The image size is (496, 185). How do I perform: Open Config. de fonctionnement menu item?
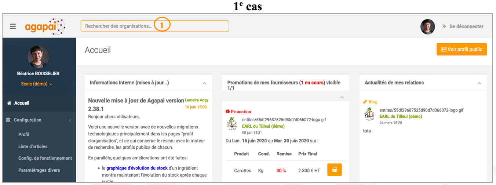point(45,158)
